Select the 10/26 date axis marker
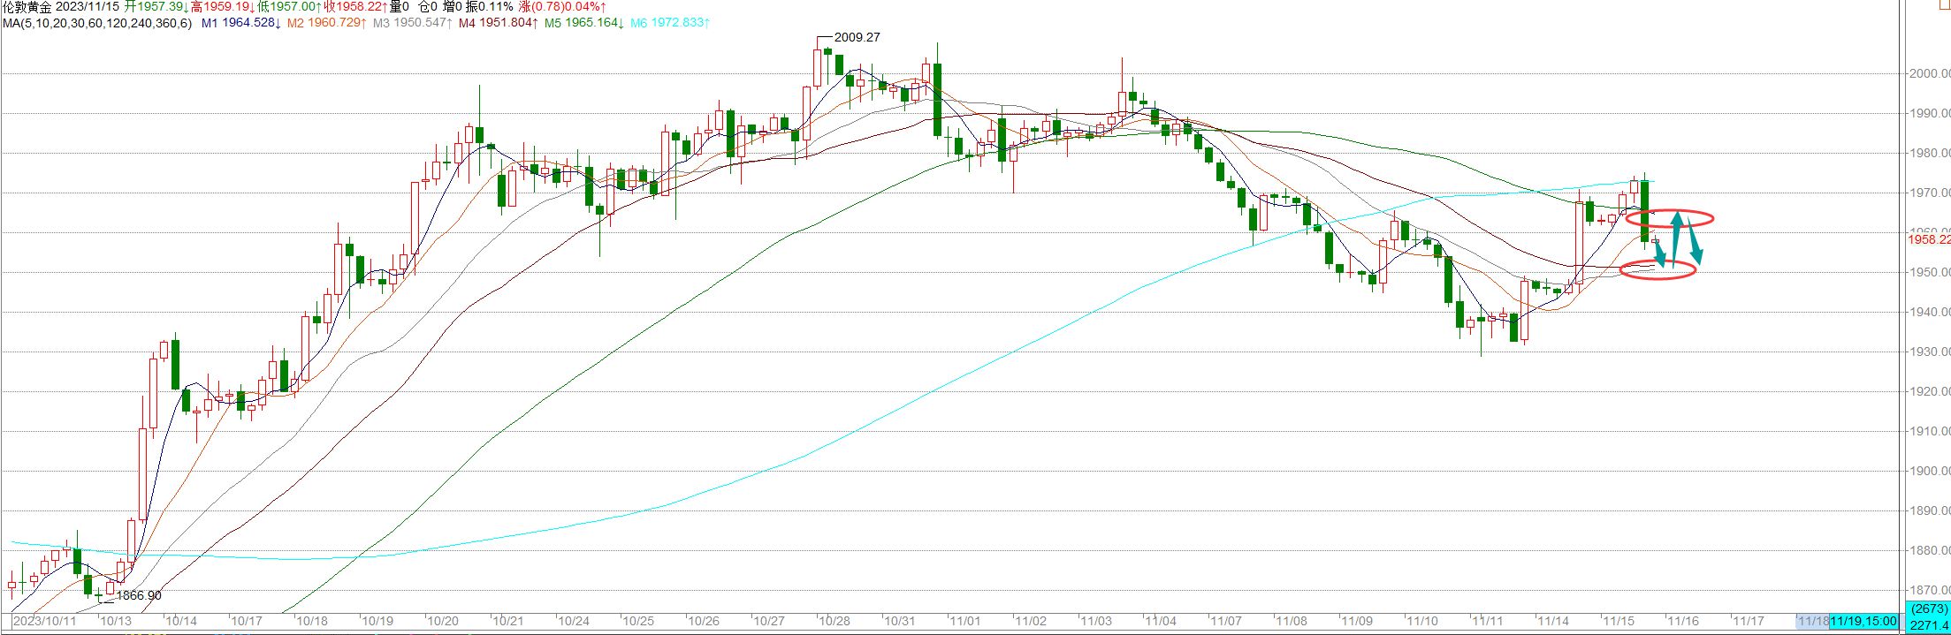This screenshot has width=1951, height=635. (x=704, y=622)
